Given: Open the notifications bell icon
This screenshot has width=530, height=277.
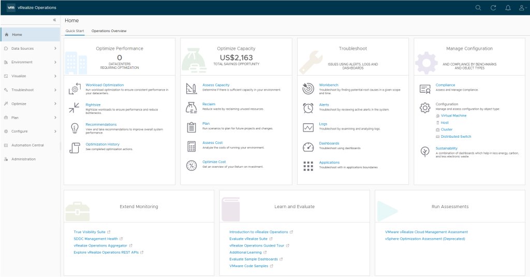Looking at the screenshot, I should [x=508, y=7].
